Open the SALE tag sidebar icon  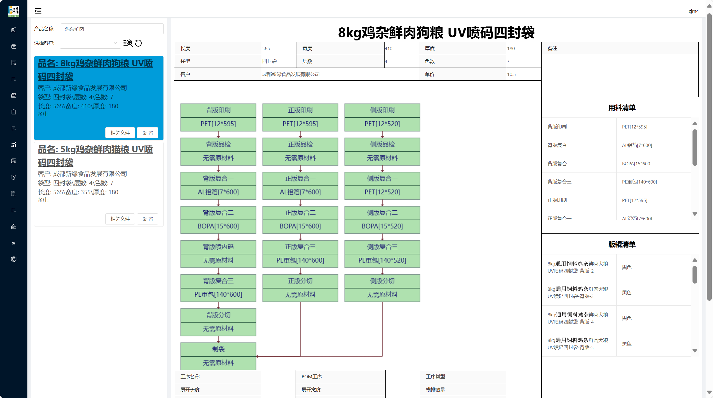coord(14,227)
